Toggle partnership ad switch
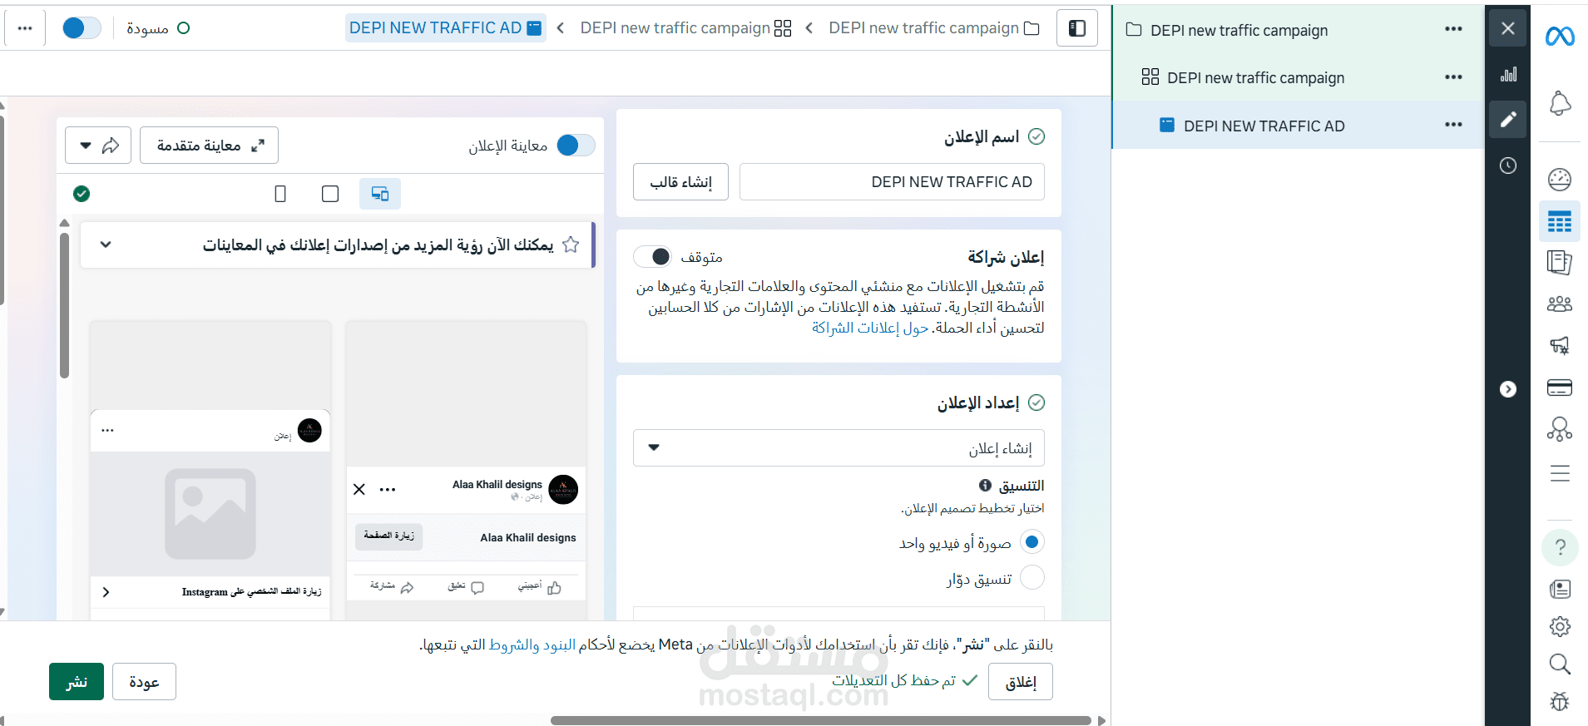Viewport: 1588px width, 726px height. click(652, 257)
